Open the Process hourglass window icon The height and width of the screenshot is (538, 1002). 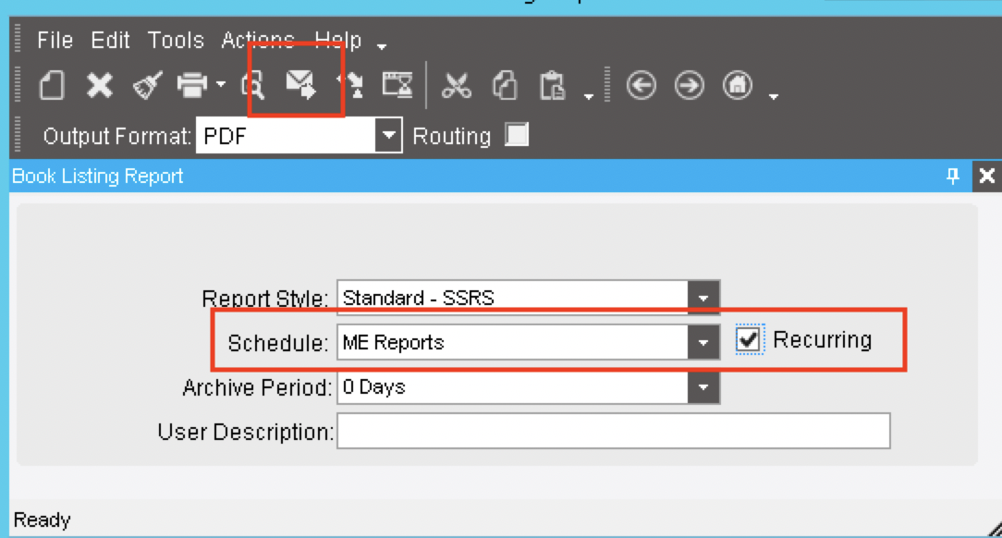tap(397, 85)
